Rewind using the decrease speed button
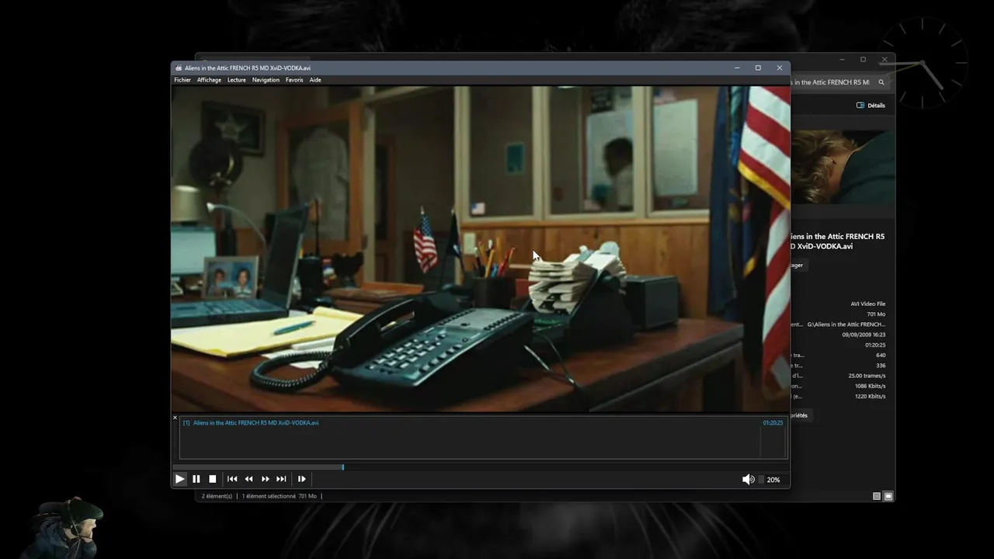The width and height of the screenshot is (994, 559). [248, 479]
